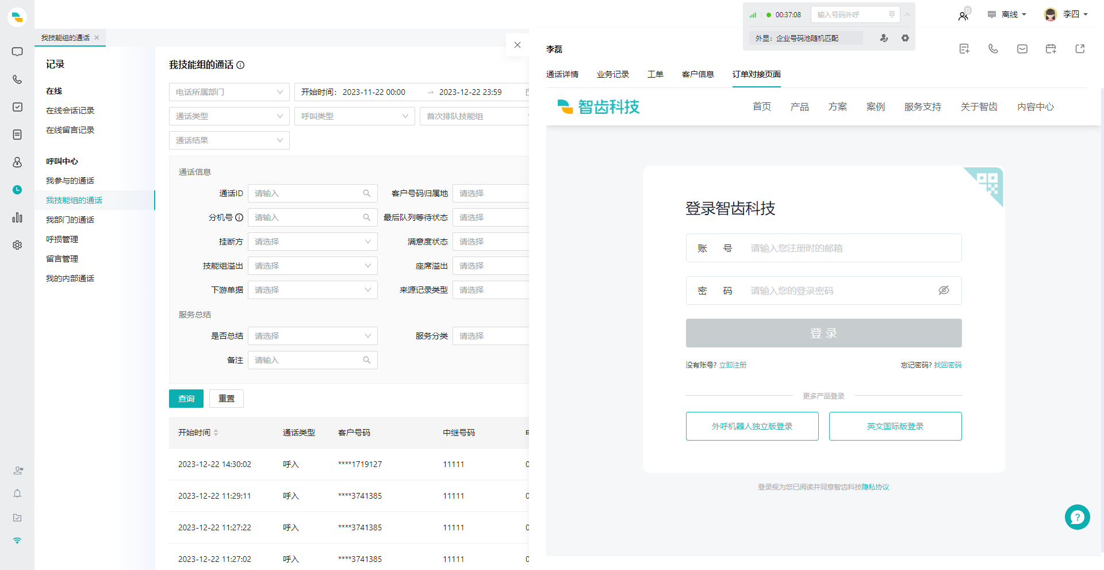This screenshot has height=570, width=1104.
Task: Click the 登录 button
Action: (x=823, y=333)
